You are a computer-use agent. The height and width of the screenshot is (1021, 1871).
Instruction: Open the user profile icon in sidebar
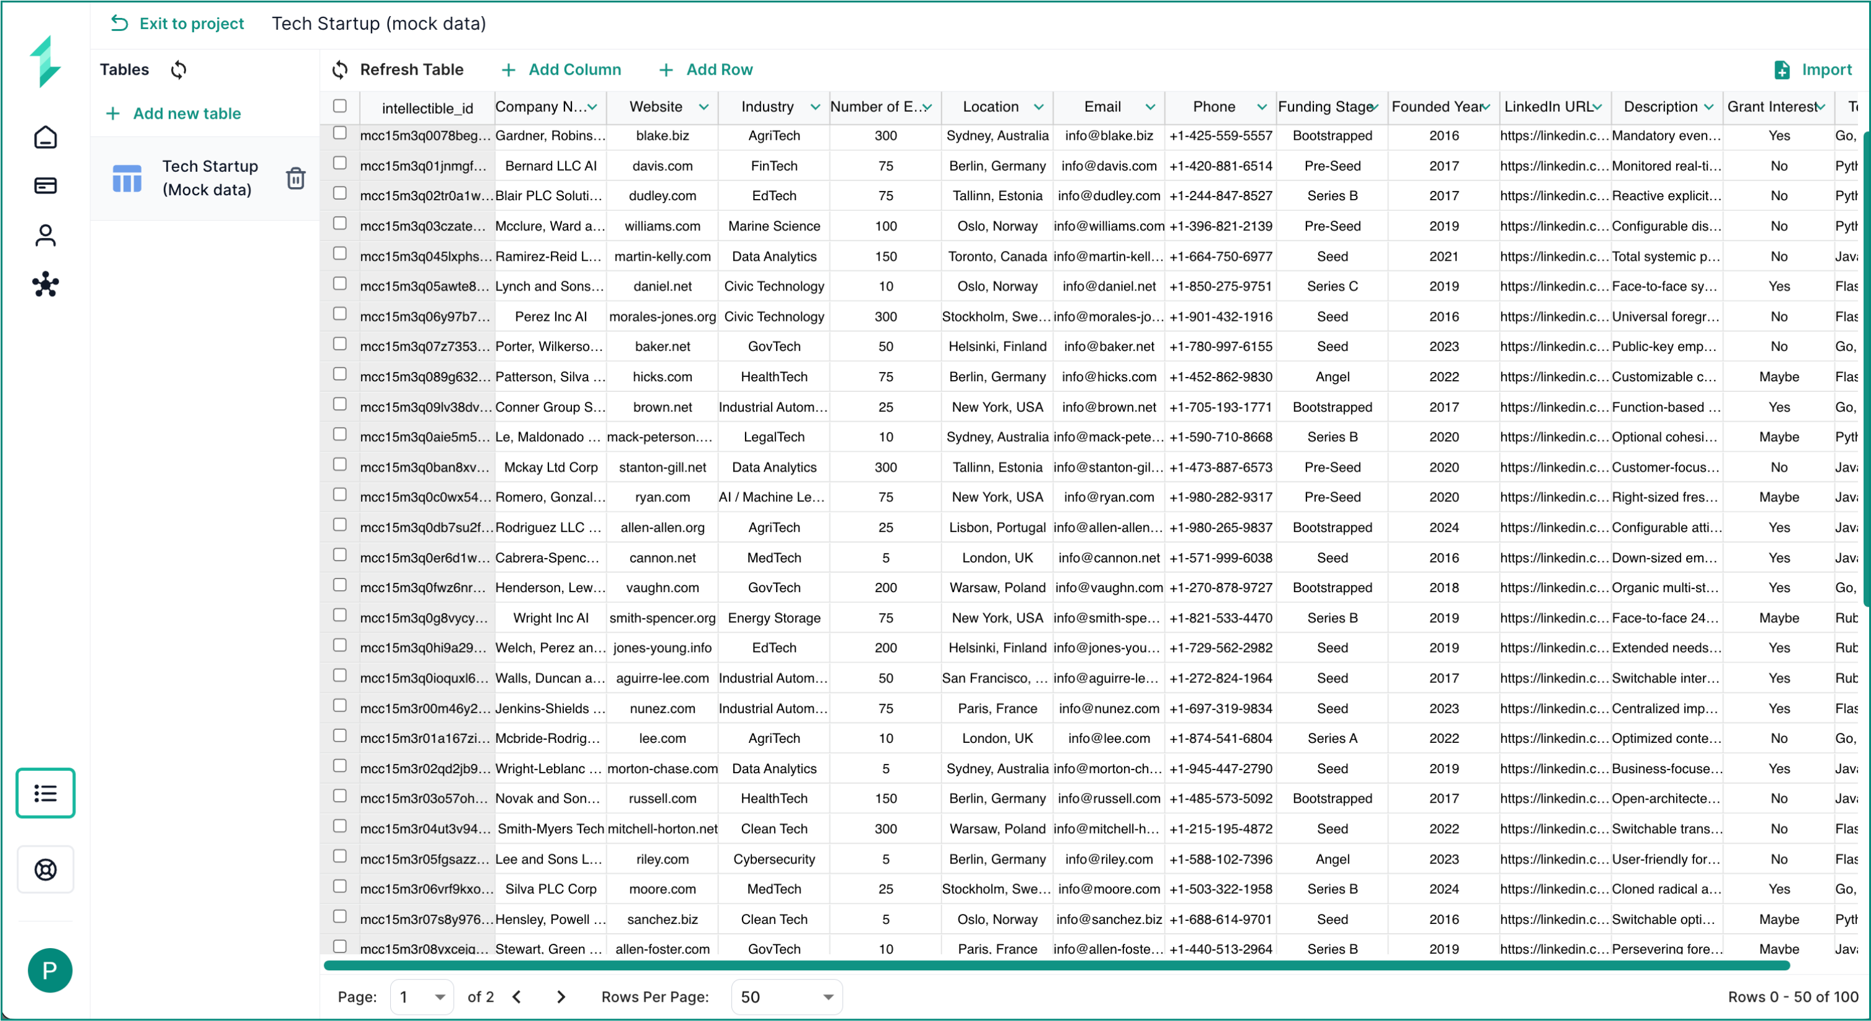tap(45, 235)
